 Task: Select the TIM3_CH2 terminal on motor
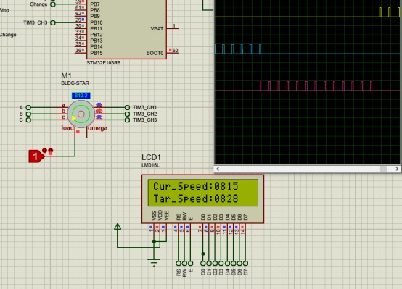click(x=127, y=114)
